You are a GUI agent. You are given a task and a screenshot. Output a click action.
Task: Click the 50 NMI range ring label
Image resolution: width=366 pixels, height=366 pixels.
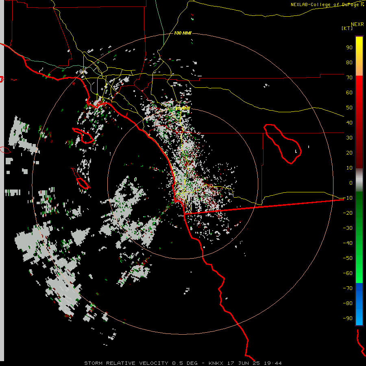[183, 109]
